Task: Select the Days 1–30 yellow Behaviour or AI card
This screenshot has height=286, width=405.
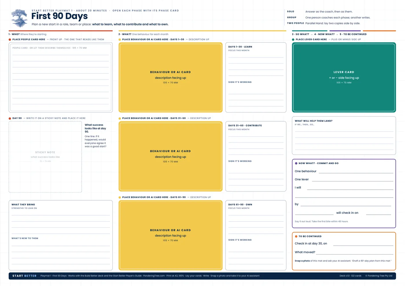Action: [170, 77]
